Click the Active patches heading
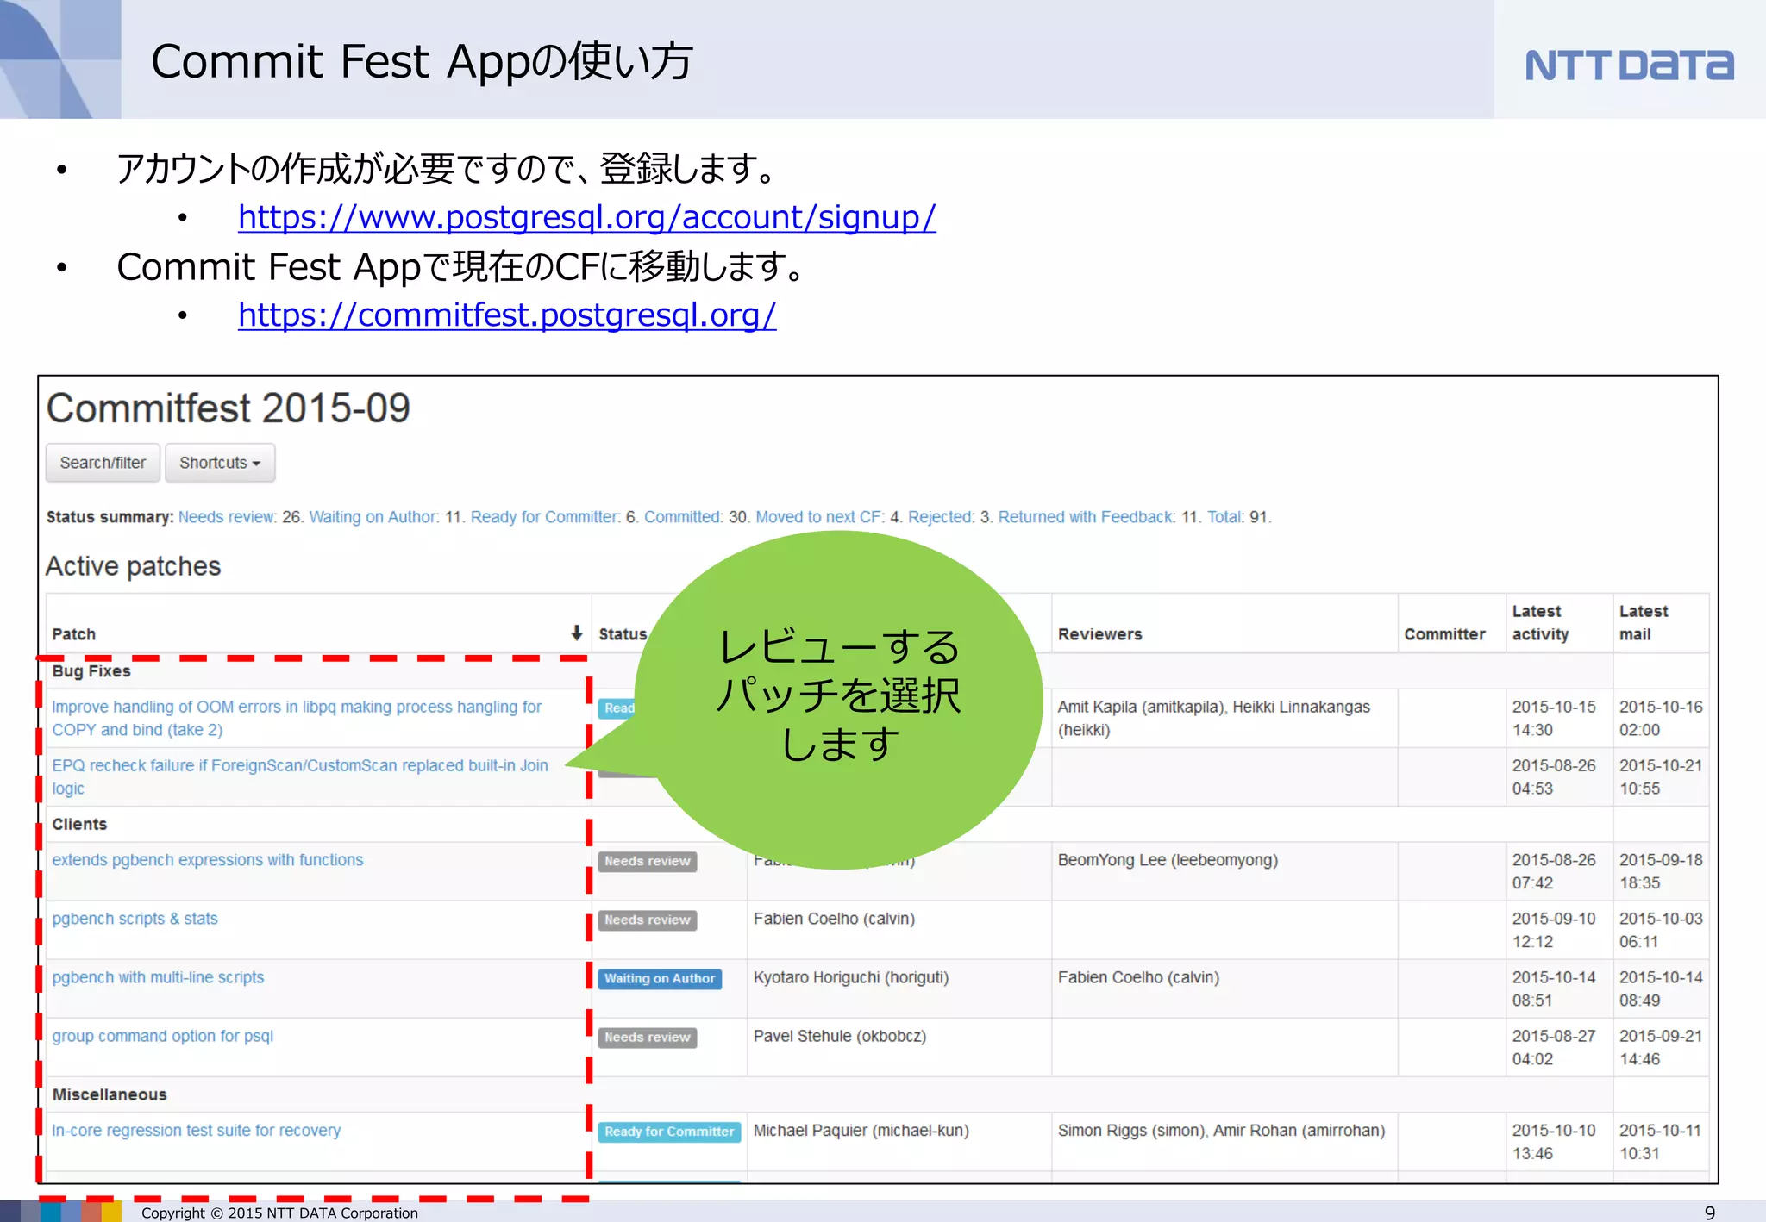The width and height of the screenshot is (1766, 1222). coord(134,566)
